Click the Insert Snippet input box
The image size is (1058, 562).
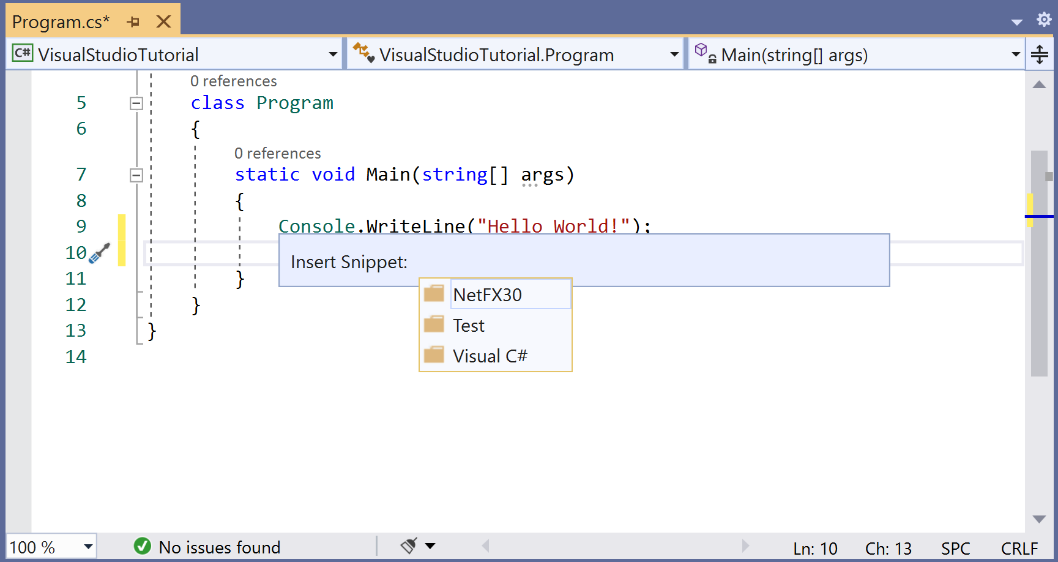click(584, 260)
